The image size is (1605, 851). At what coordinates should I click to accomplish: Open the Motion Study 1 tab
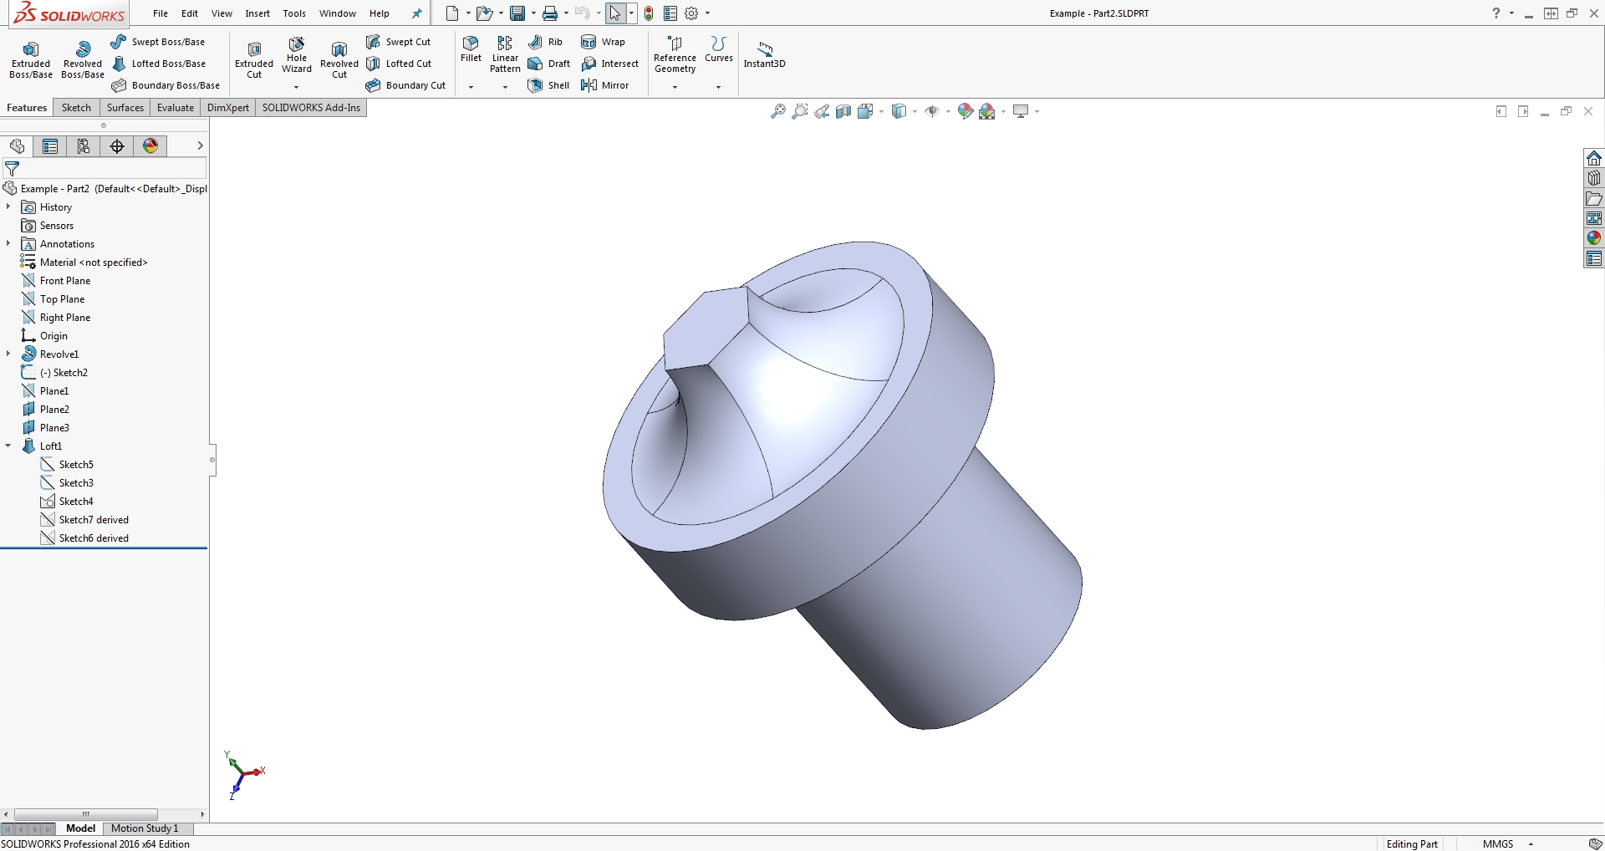point(145,828)
